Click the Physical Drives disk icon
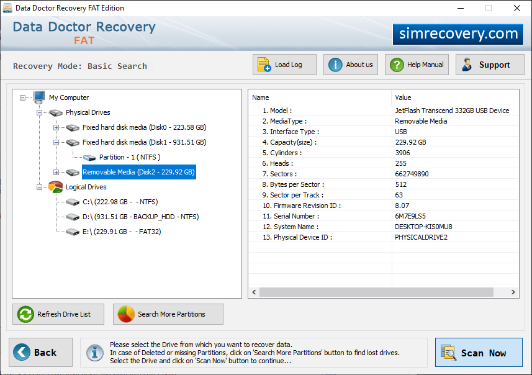 [56, 112]
